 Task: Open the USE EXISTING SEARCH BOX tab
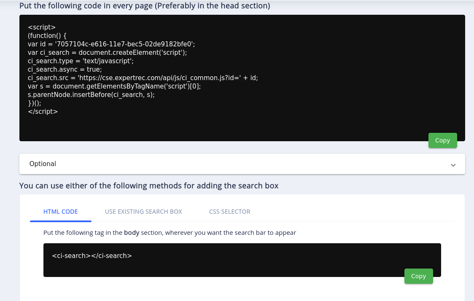[x=143, y=212]
